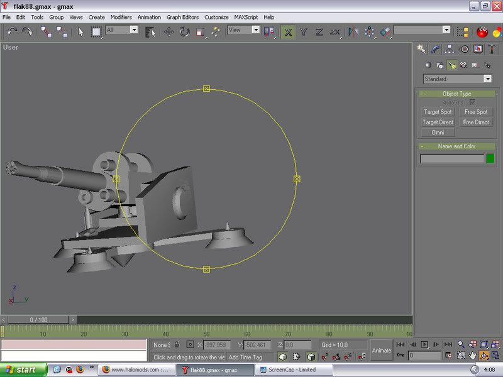Select the Cameras category icon

463,65
